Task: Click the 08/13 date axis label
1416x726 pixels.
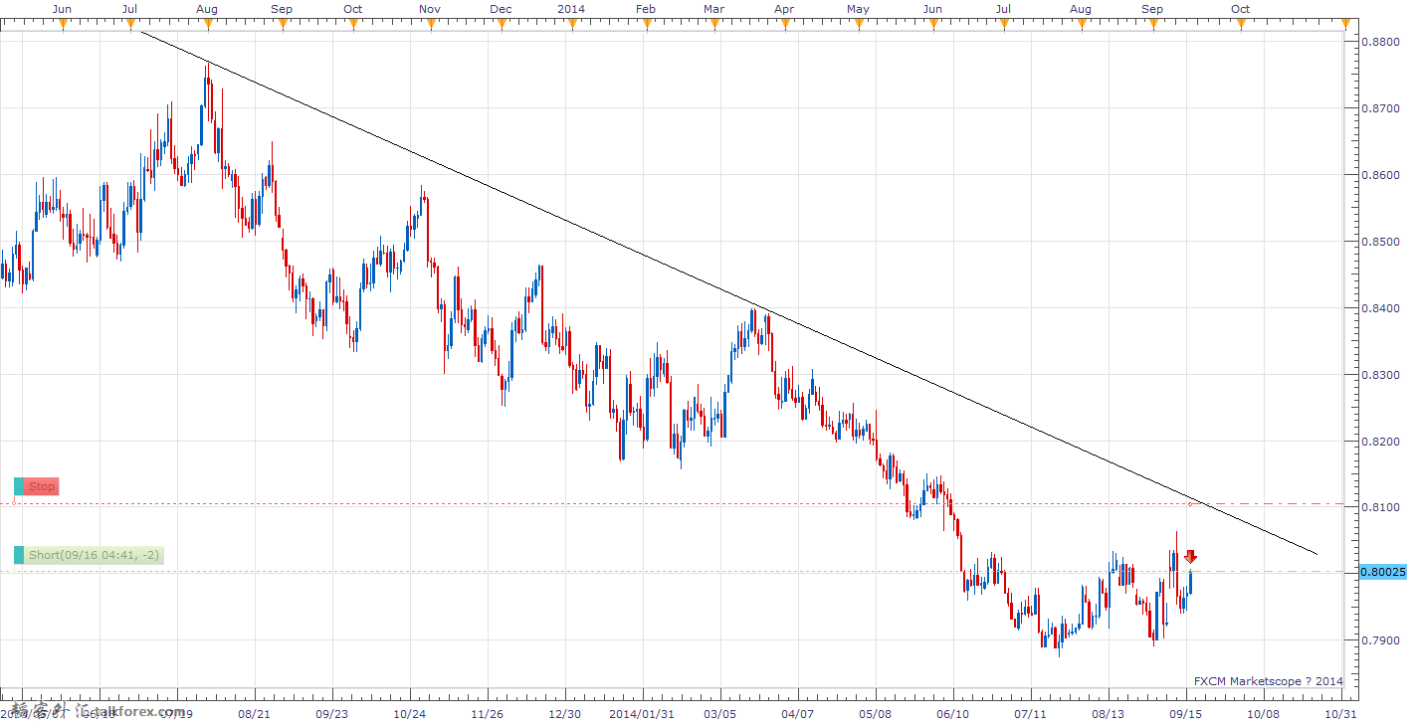Action: click(1108, 713)
